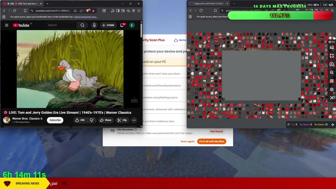This screenshot has width=336, height=189.
Task: Click the YouTube search magnifier button
Action: (x=82, y=25)
